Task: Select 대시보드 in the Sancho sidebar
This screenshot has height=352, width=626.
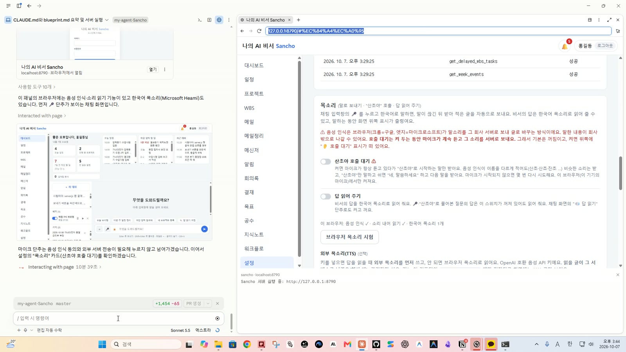Action: [x=267, y=65]
